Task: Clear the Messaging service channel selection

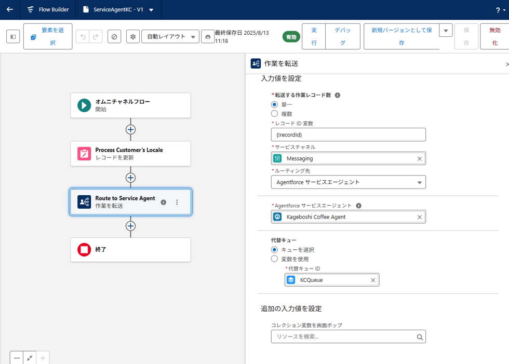Action: point(420,159)
